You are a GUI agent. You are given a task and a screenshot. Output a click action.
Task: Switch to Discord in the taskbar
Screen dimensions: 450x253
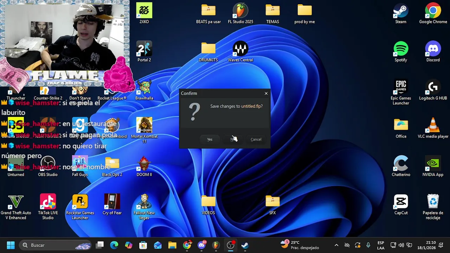point(201,245)
